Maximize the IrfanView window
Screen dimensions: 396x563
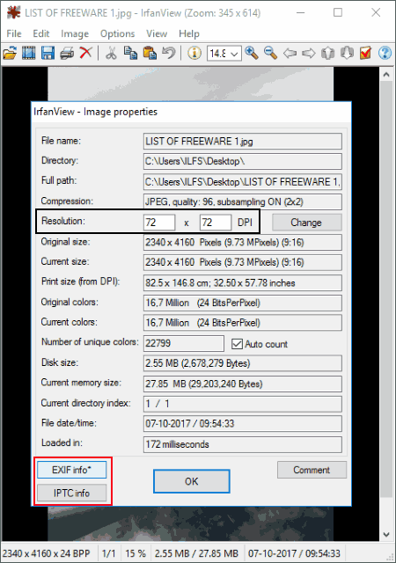[338, 13]
